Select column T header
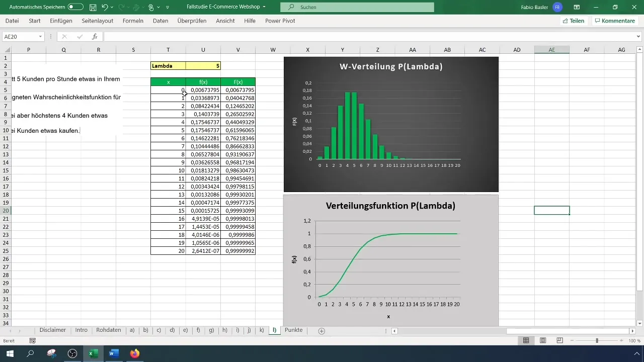The height and width of the screenshot is (362, 644). point(168,49)
